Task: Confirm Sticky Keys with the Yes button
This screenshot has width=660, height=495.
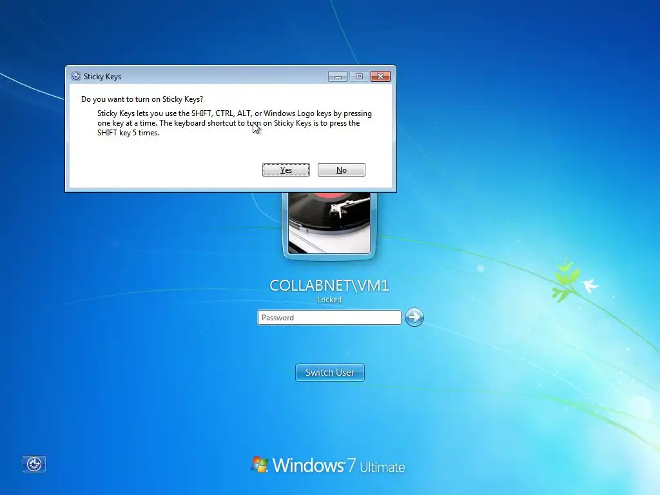Action: [x=286, y=170]
